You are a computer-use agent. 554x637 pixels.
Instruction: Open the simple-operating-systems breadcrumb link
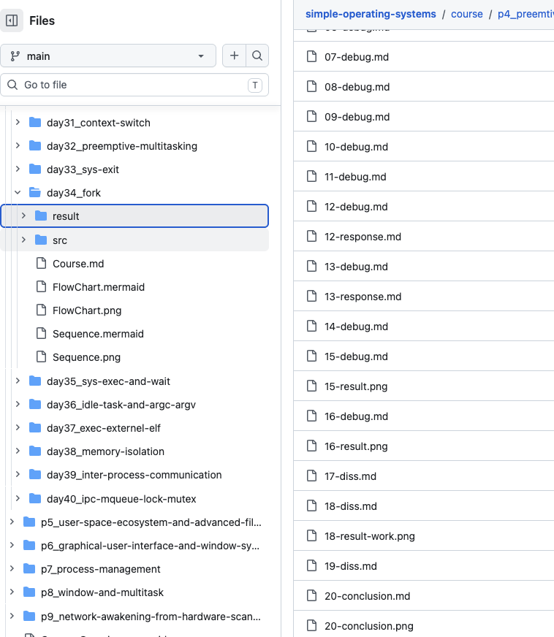(371, 14)
